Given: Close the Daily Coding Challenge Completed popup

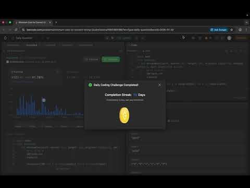Looking at the screenshot, I should 159,85.
